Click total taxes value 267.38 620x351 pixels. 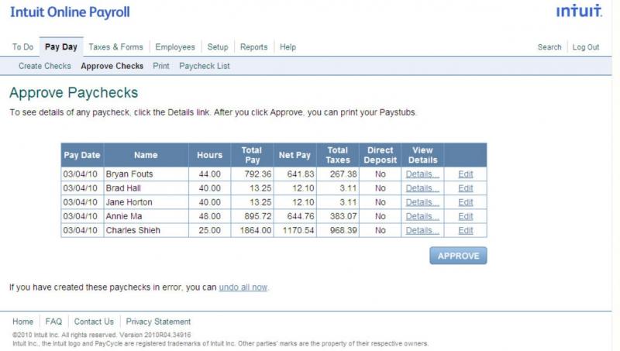[x=343, y=174]
